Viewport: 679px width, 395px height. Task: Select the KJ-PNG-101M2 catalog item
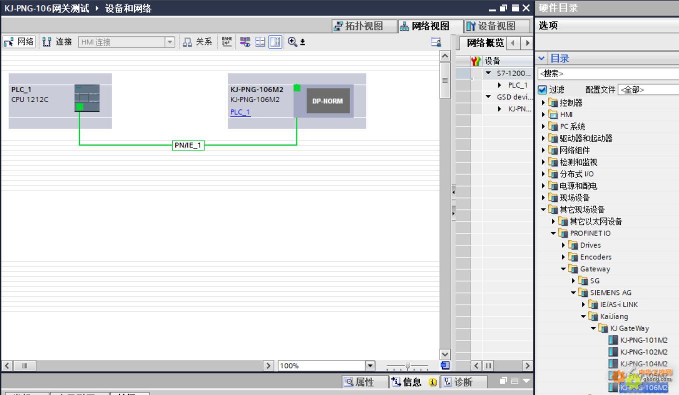643,340
